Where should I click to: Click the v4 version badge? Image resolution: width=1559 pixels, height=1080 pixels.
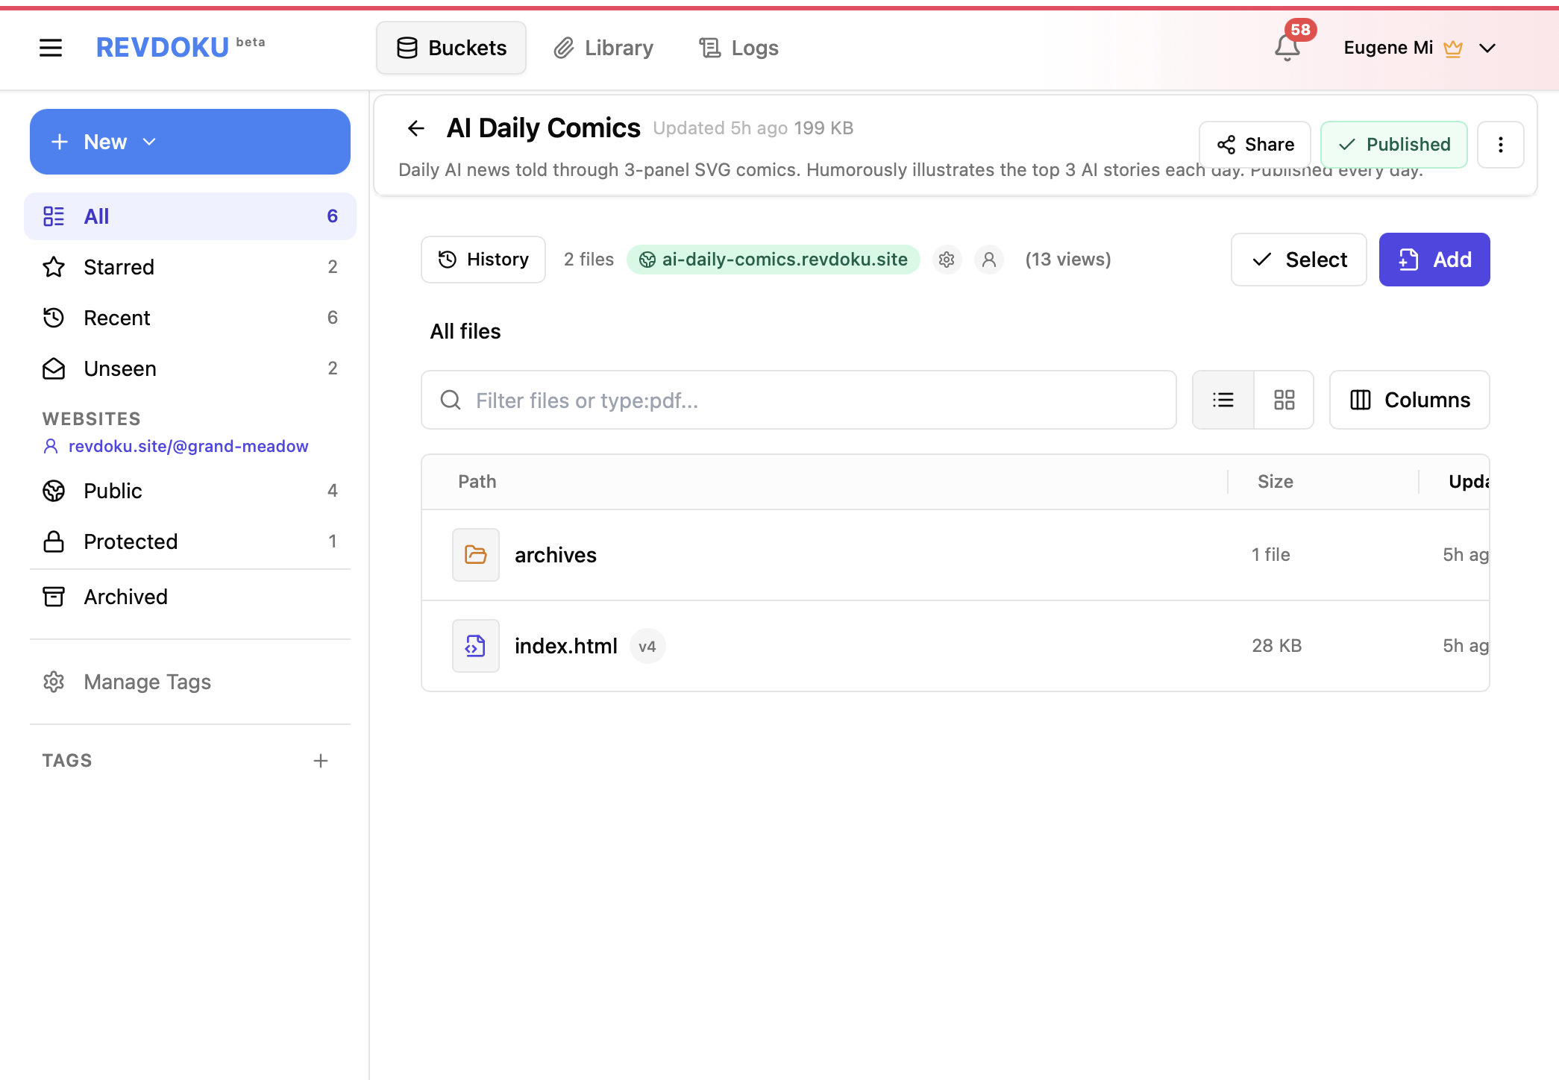[x=647, y=646]
